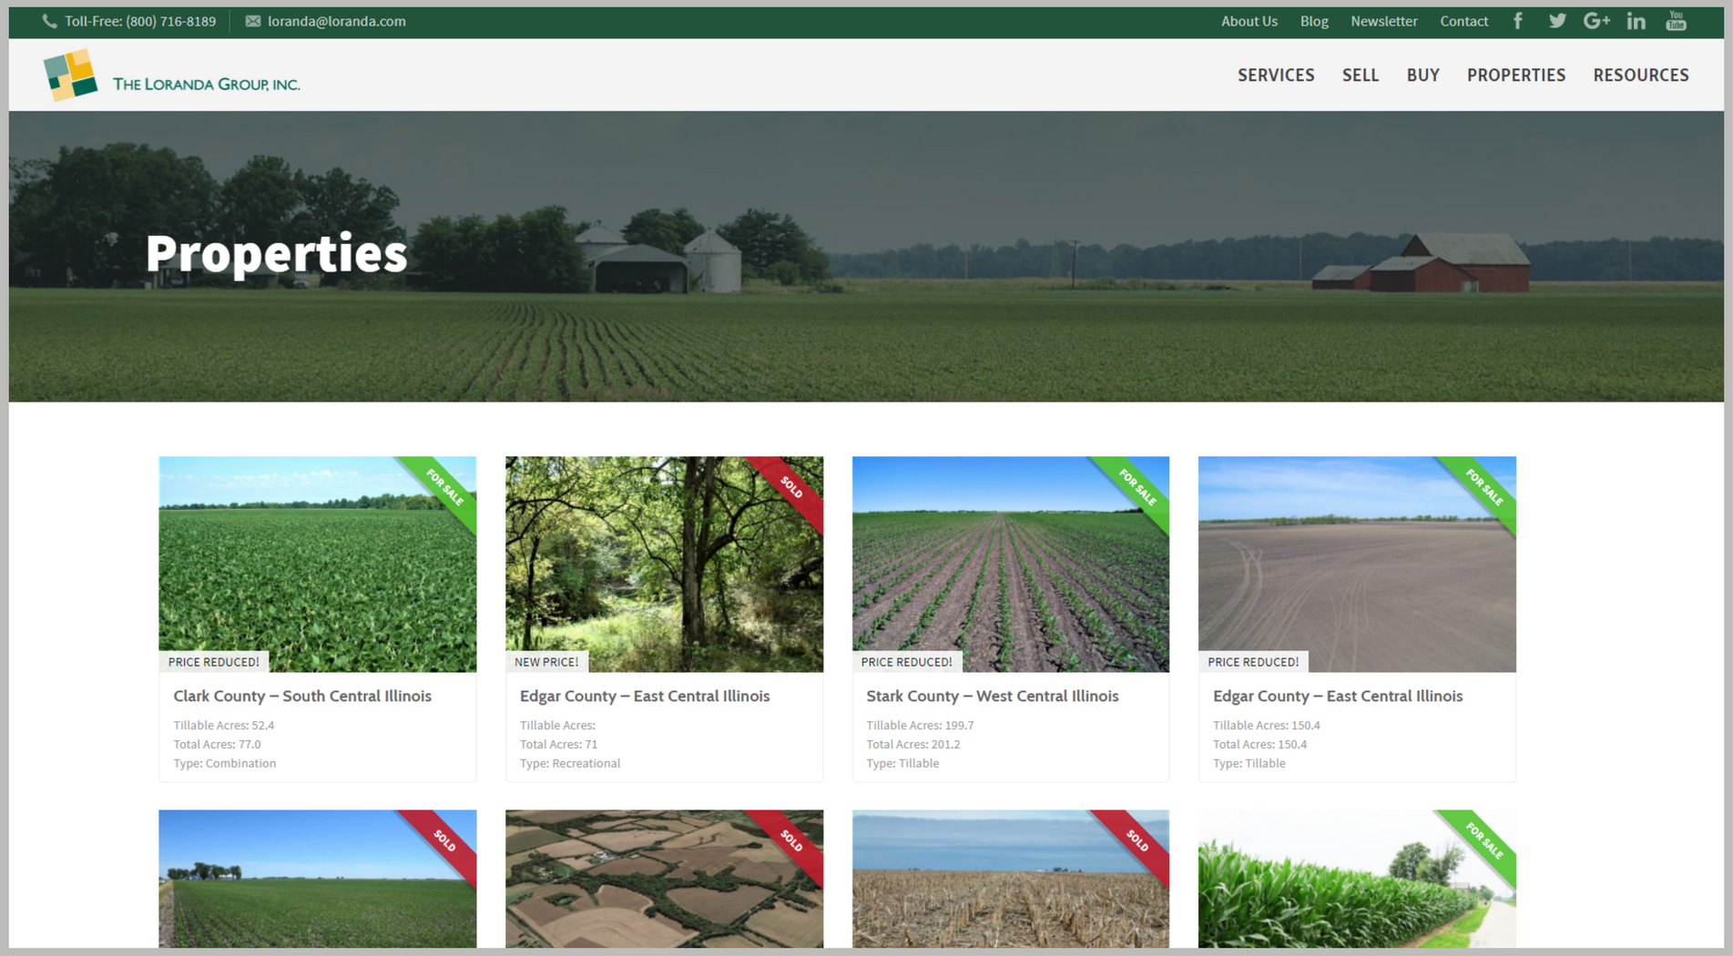Open second-row sold harvested corn stubble photo
Screen dimensions: 1733x956
1010,879
